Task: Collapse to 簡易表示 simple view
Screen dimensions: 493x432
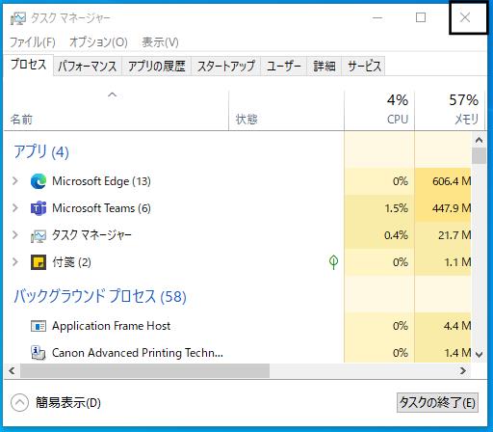Action: (x=56, y=403)
